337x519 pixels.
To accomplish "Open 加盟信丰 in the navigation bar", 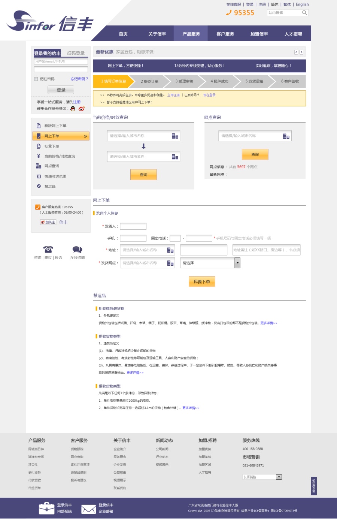I will (x=259, y=34).
